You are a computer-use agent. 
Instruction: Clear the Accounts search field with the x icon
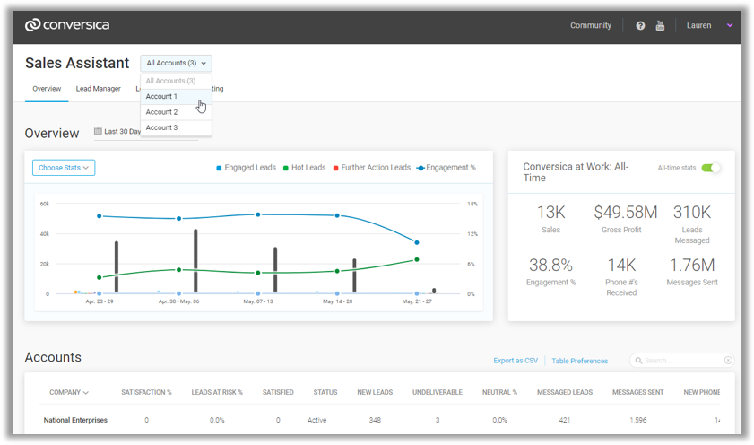(x=728, y=361)
